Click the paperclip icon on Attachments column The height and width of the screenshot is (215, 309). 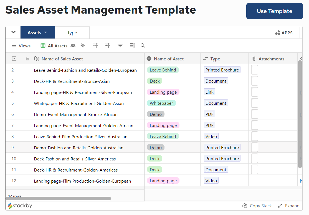254,58
